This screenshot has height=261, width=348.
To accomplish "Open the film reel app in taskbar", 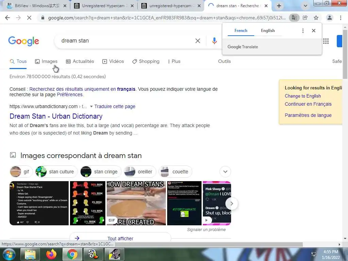I will [93, 255].
